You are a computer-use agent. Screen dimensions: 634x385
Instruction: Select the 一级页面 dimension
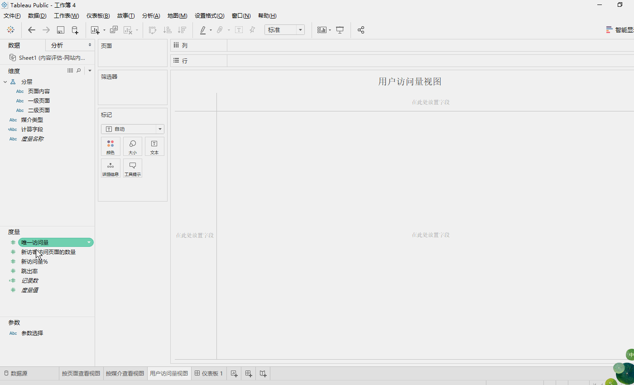click(39, 101)
